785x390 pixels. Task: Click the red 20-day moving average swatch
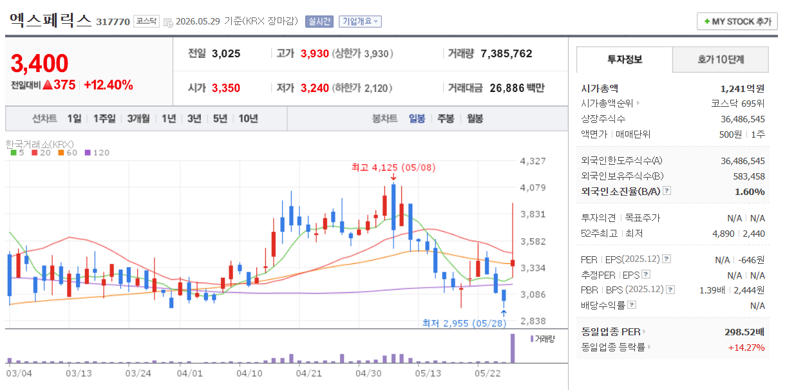(x=34, y=153)
